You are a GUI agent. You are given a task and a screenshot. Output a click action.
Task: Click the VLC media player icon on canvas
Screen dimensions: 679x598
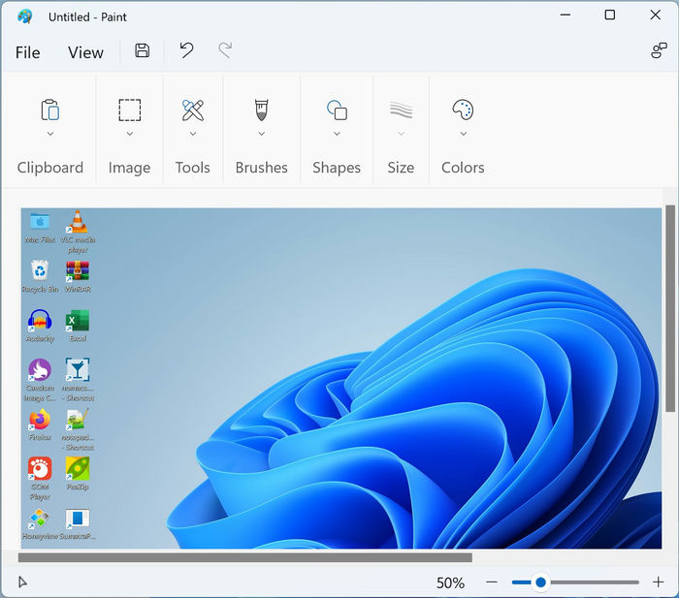pos(77,222)
